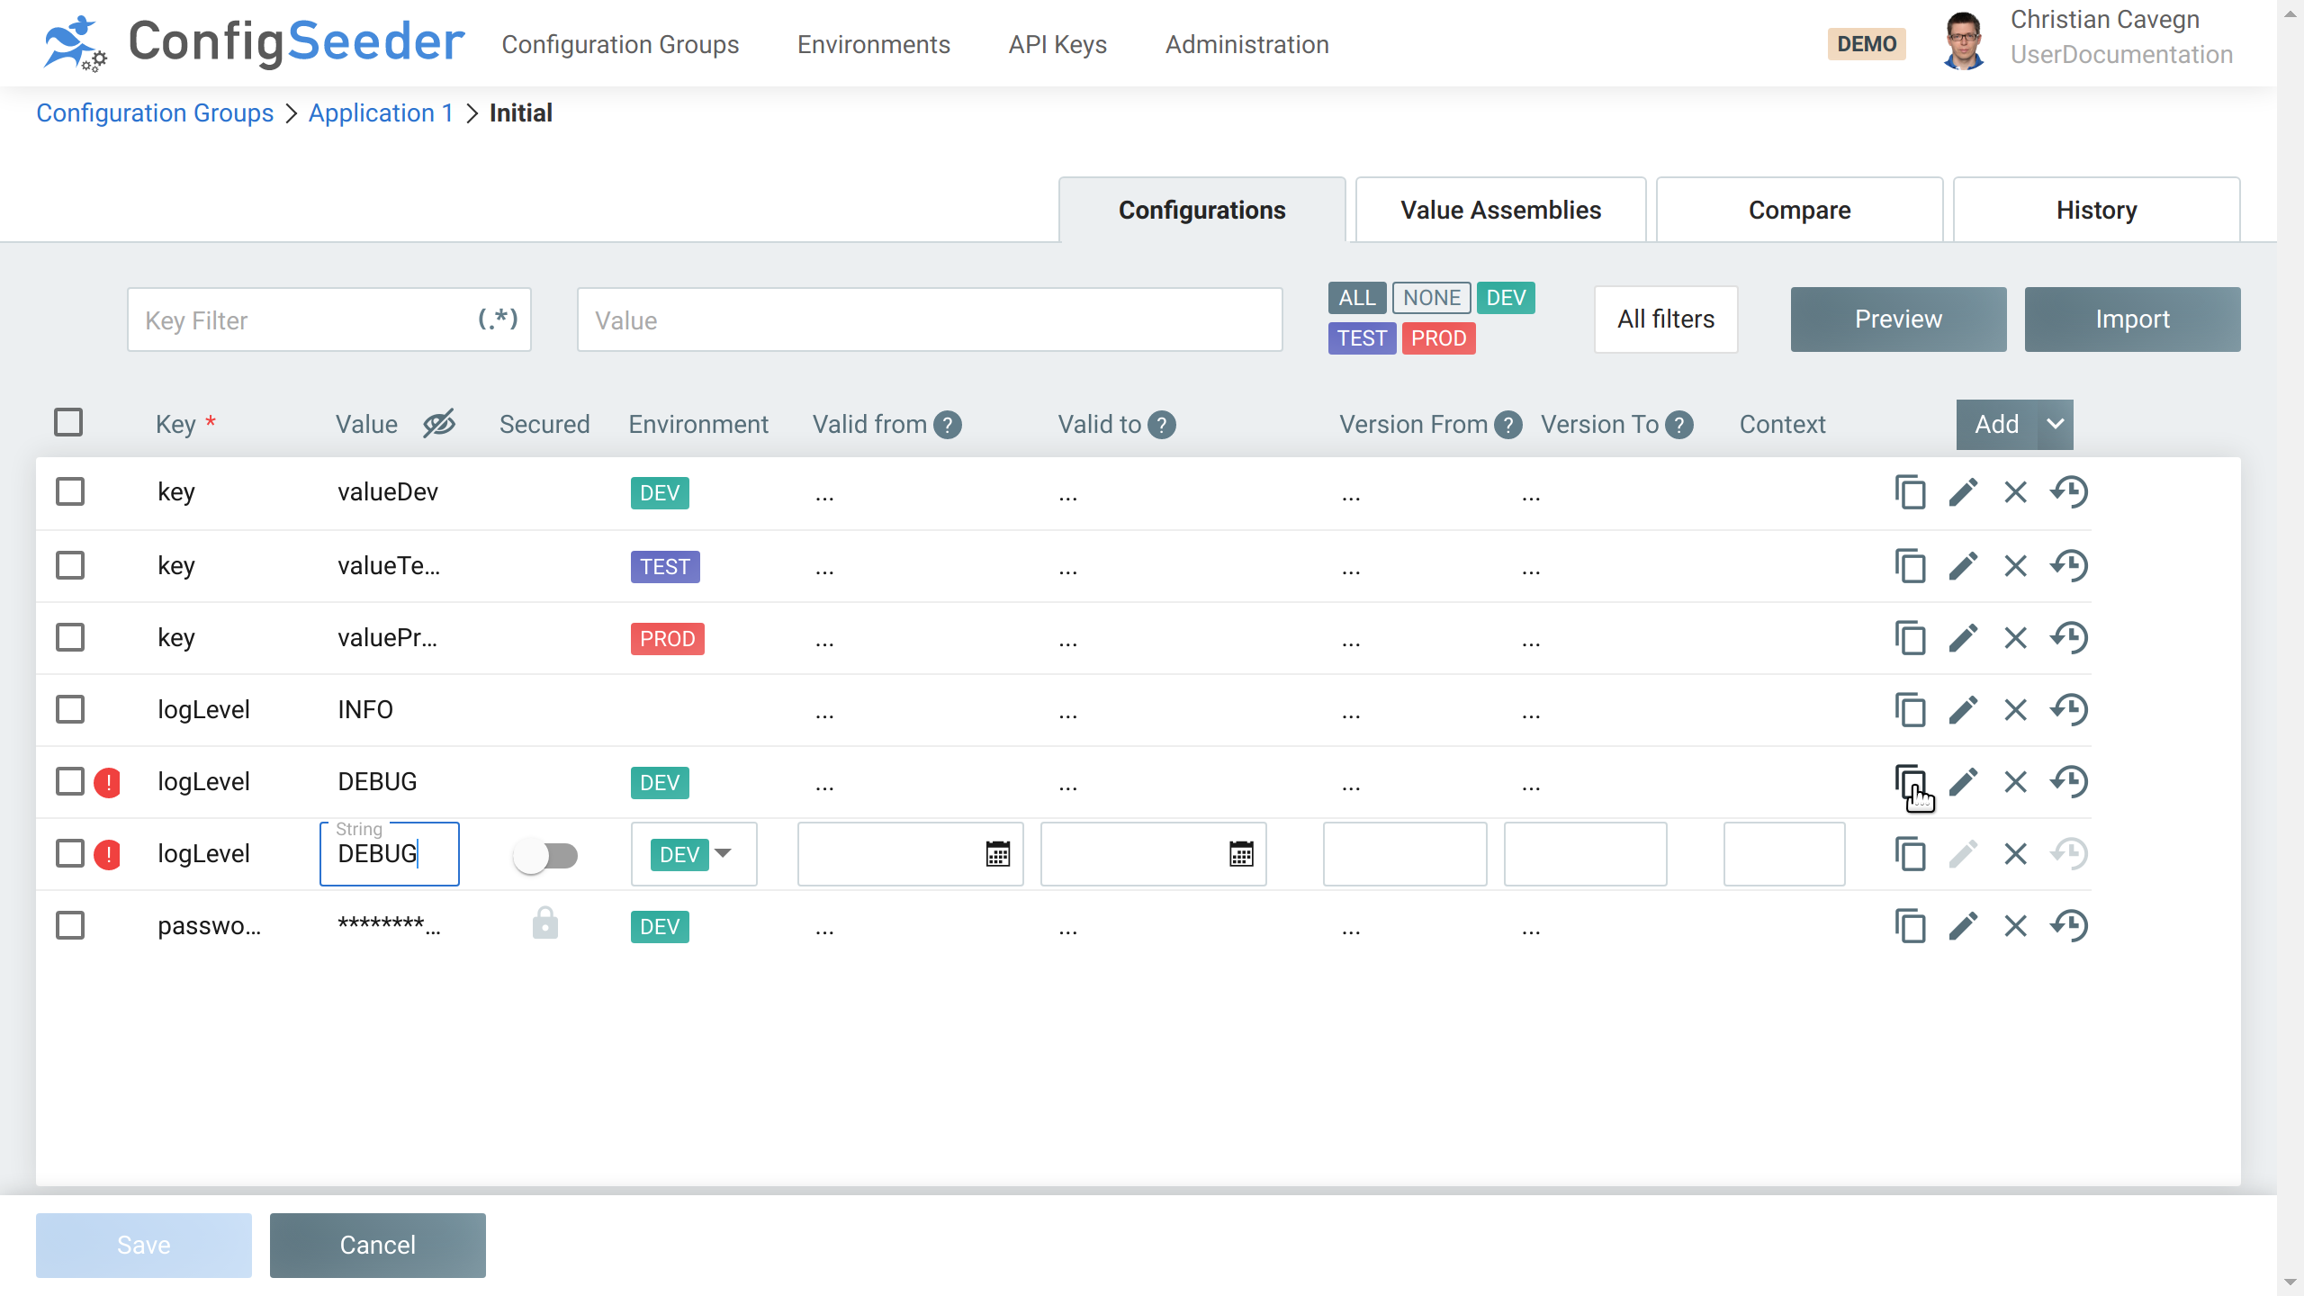Viewport: 2304px width, 1296px height.
Task: Go to Application 1 breadcrumb link
Action: tap(381, 113)
